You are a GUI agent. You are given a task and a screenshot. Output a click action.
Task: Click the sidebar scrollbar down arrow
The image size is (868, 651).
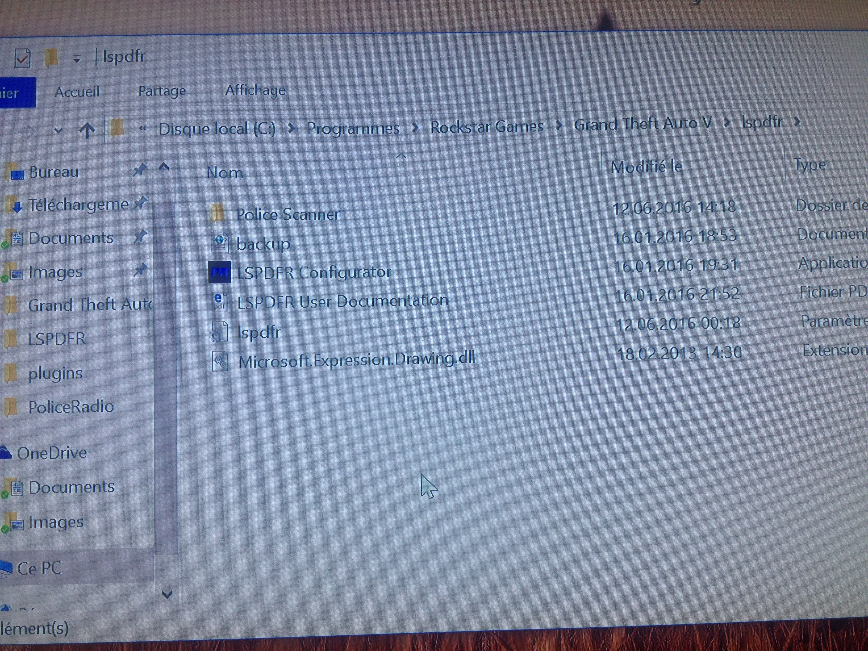pos(167,595)
